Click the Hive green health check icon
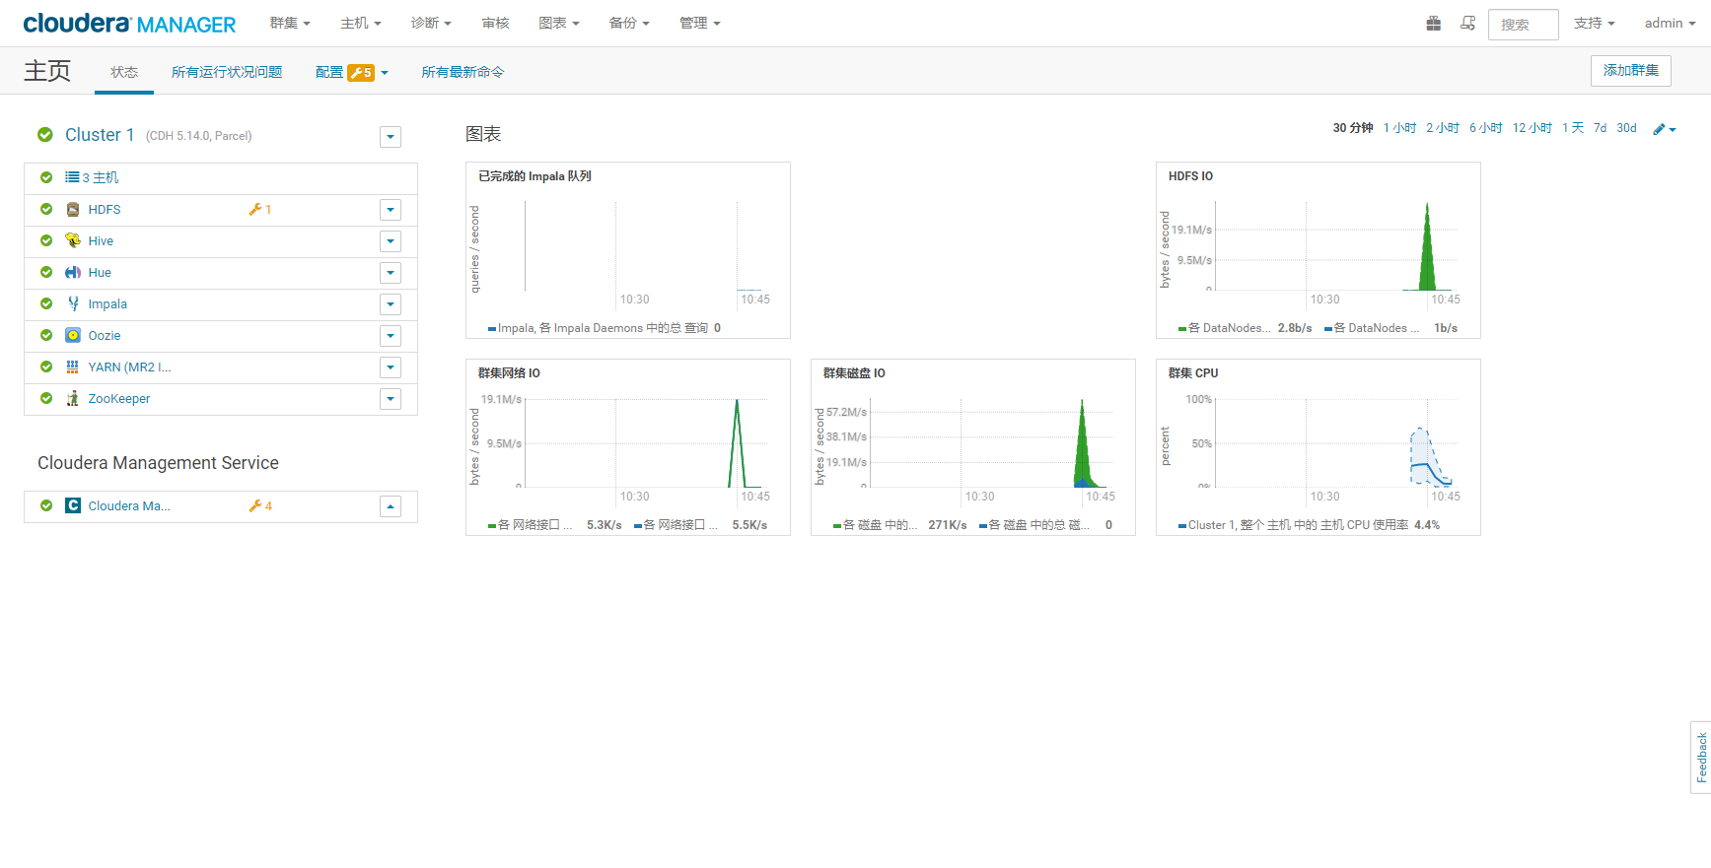Viewport: 1711px width, 868px height. 46,240
